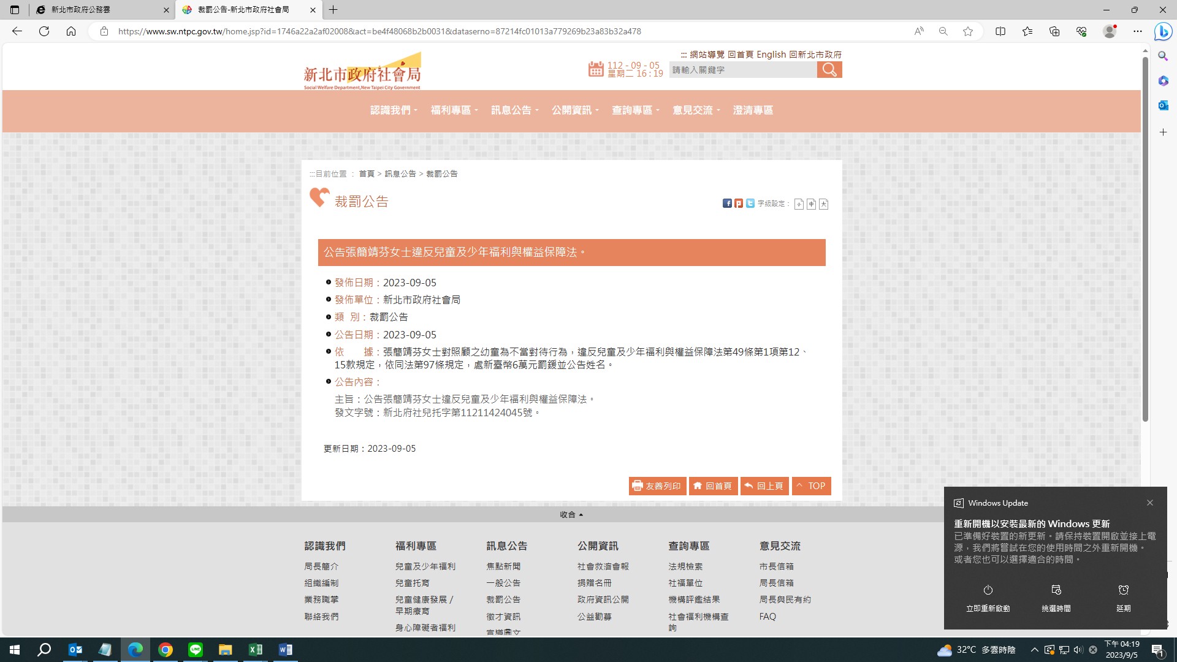Image resolution: width=1177 pixels, height=662 pixels.
Task: Share this notice on Twitter
Action: 750,204
